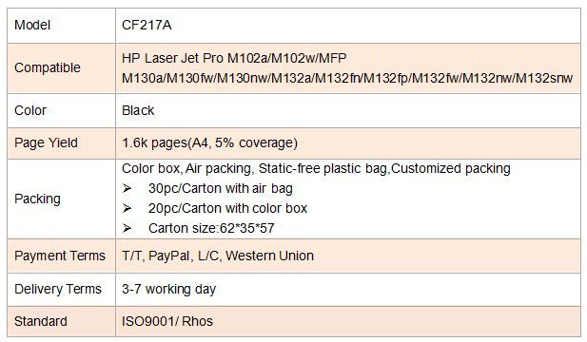Click the Carton size:62*35*57 text
This screenshot has height=342, width=587.
pyautogui.click(x=211, y=228)
